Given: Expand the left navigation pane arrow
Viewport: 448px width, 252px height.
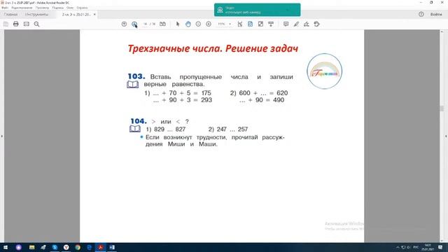Looking at the screenshot, I should tap(1, 136).
